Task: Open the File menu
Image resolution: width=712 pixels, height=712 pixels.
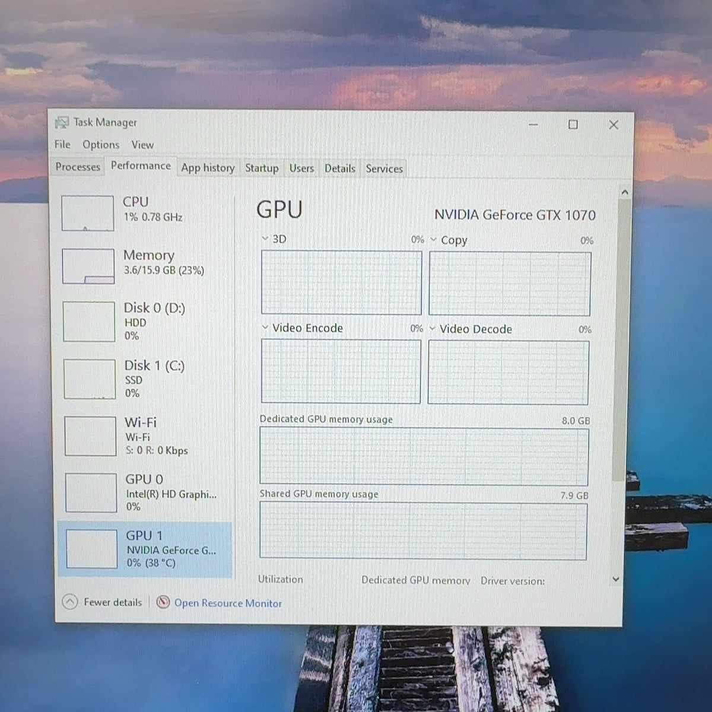Action: click(62, 144)
